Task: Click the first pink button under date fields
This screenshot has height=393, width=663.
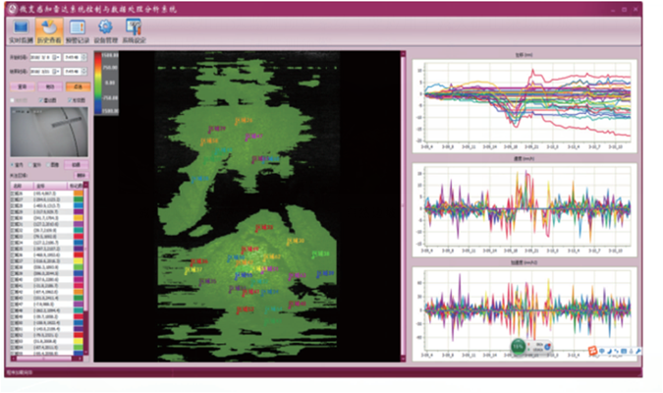Action: (x=21, y=86)
